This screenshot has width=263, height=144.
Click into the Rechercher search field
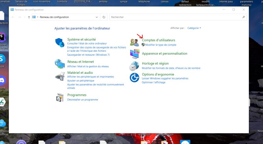tap(176, 17)
